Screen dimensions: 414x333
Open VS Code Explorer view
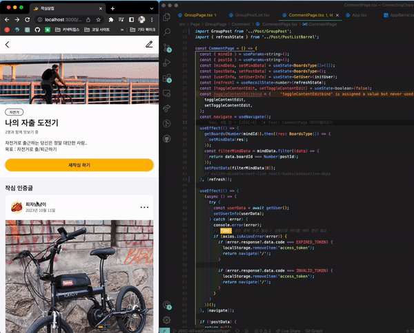click(166, 17)
